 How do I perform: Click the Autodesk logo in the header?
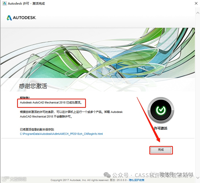(x=21, y=18)
